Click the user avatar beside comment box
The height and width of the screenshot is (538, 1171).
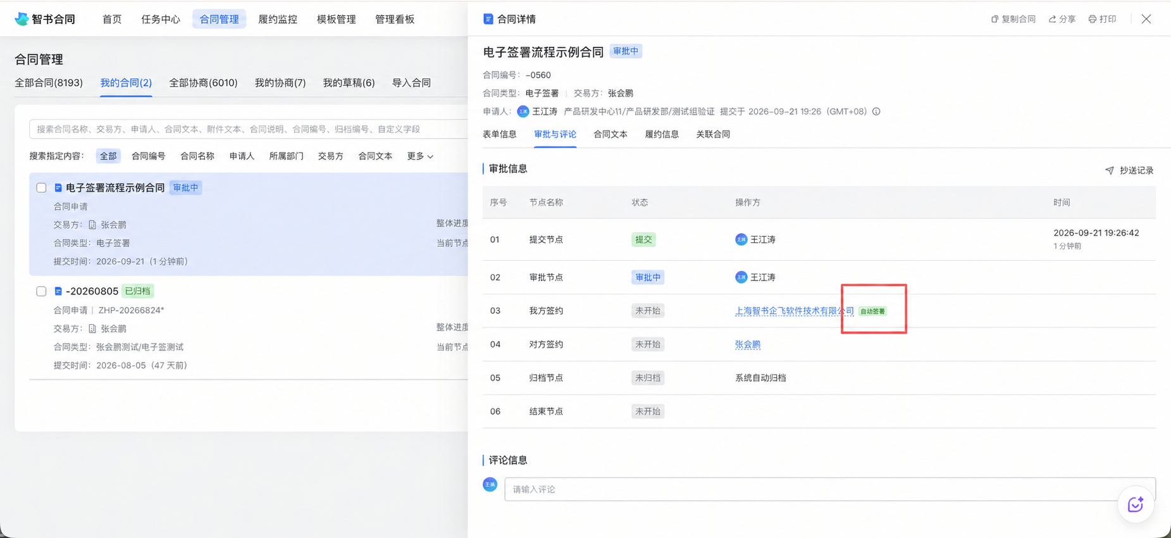[x=490, y=484]
